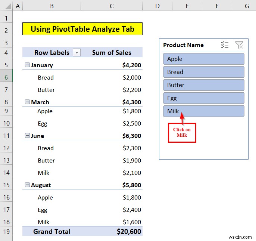Select column E header
Screen dimensions: 256x241
pyautogui.click(x=187, y=6)
